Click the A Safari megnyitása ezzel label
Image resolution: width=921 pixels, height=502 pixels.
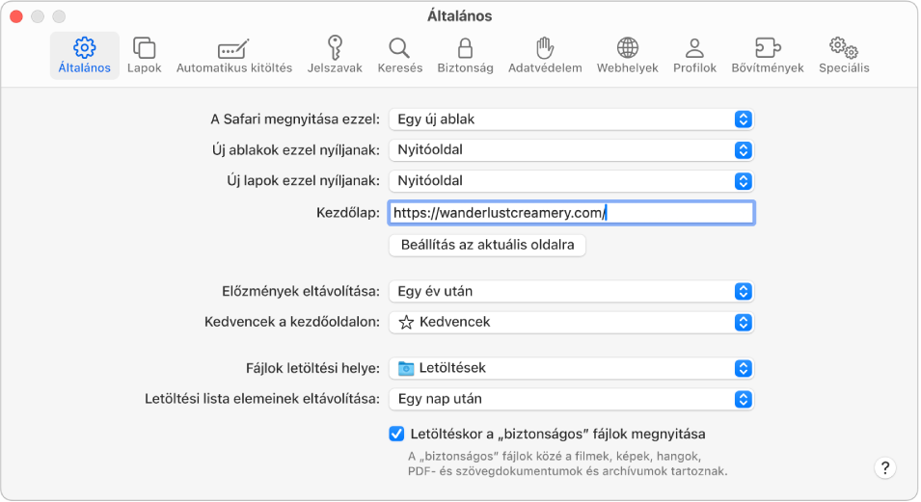coord(295,119)
